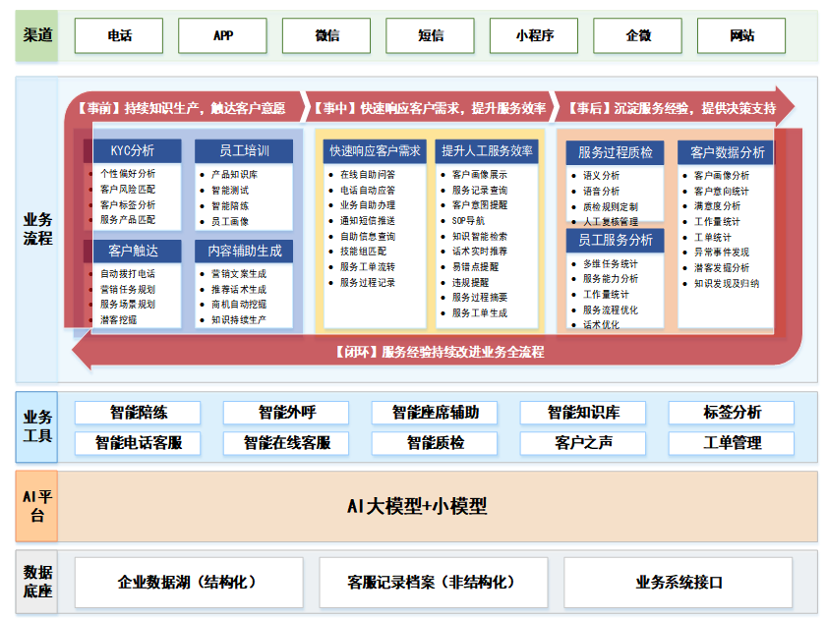Click the 【事中】快速响应客户需求 arrow banner

tap(430, 108)
